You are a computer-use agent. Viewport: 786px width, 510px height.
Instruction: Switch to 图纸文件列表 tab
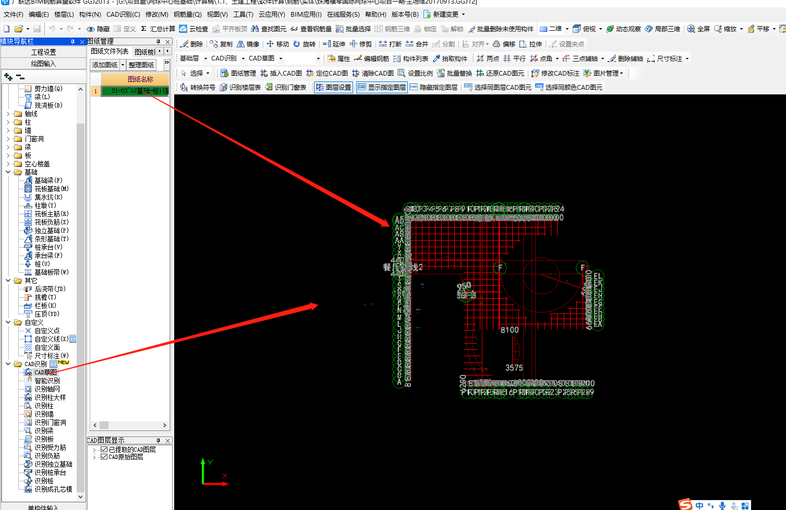pos(110,51)
